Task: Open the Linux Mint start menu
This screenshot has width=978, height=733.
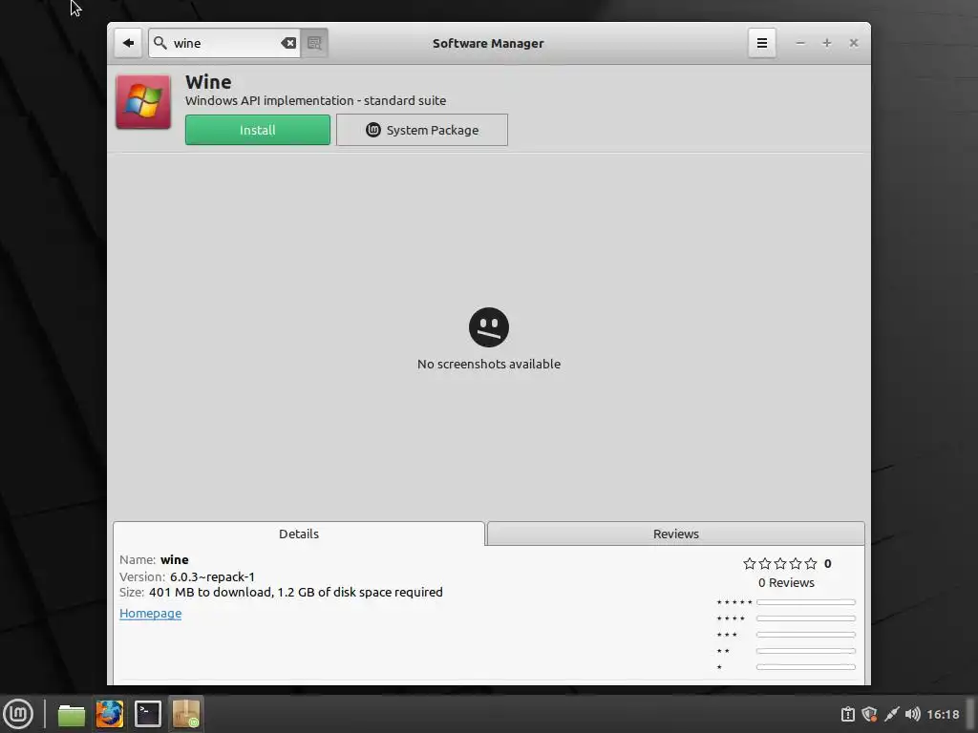Action: click(18, 714)
